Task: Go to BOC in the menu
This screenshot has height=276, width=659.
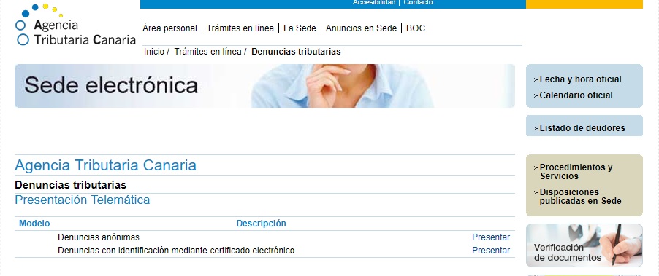Action: 416,28
